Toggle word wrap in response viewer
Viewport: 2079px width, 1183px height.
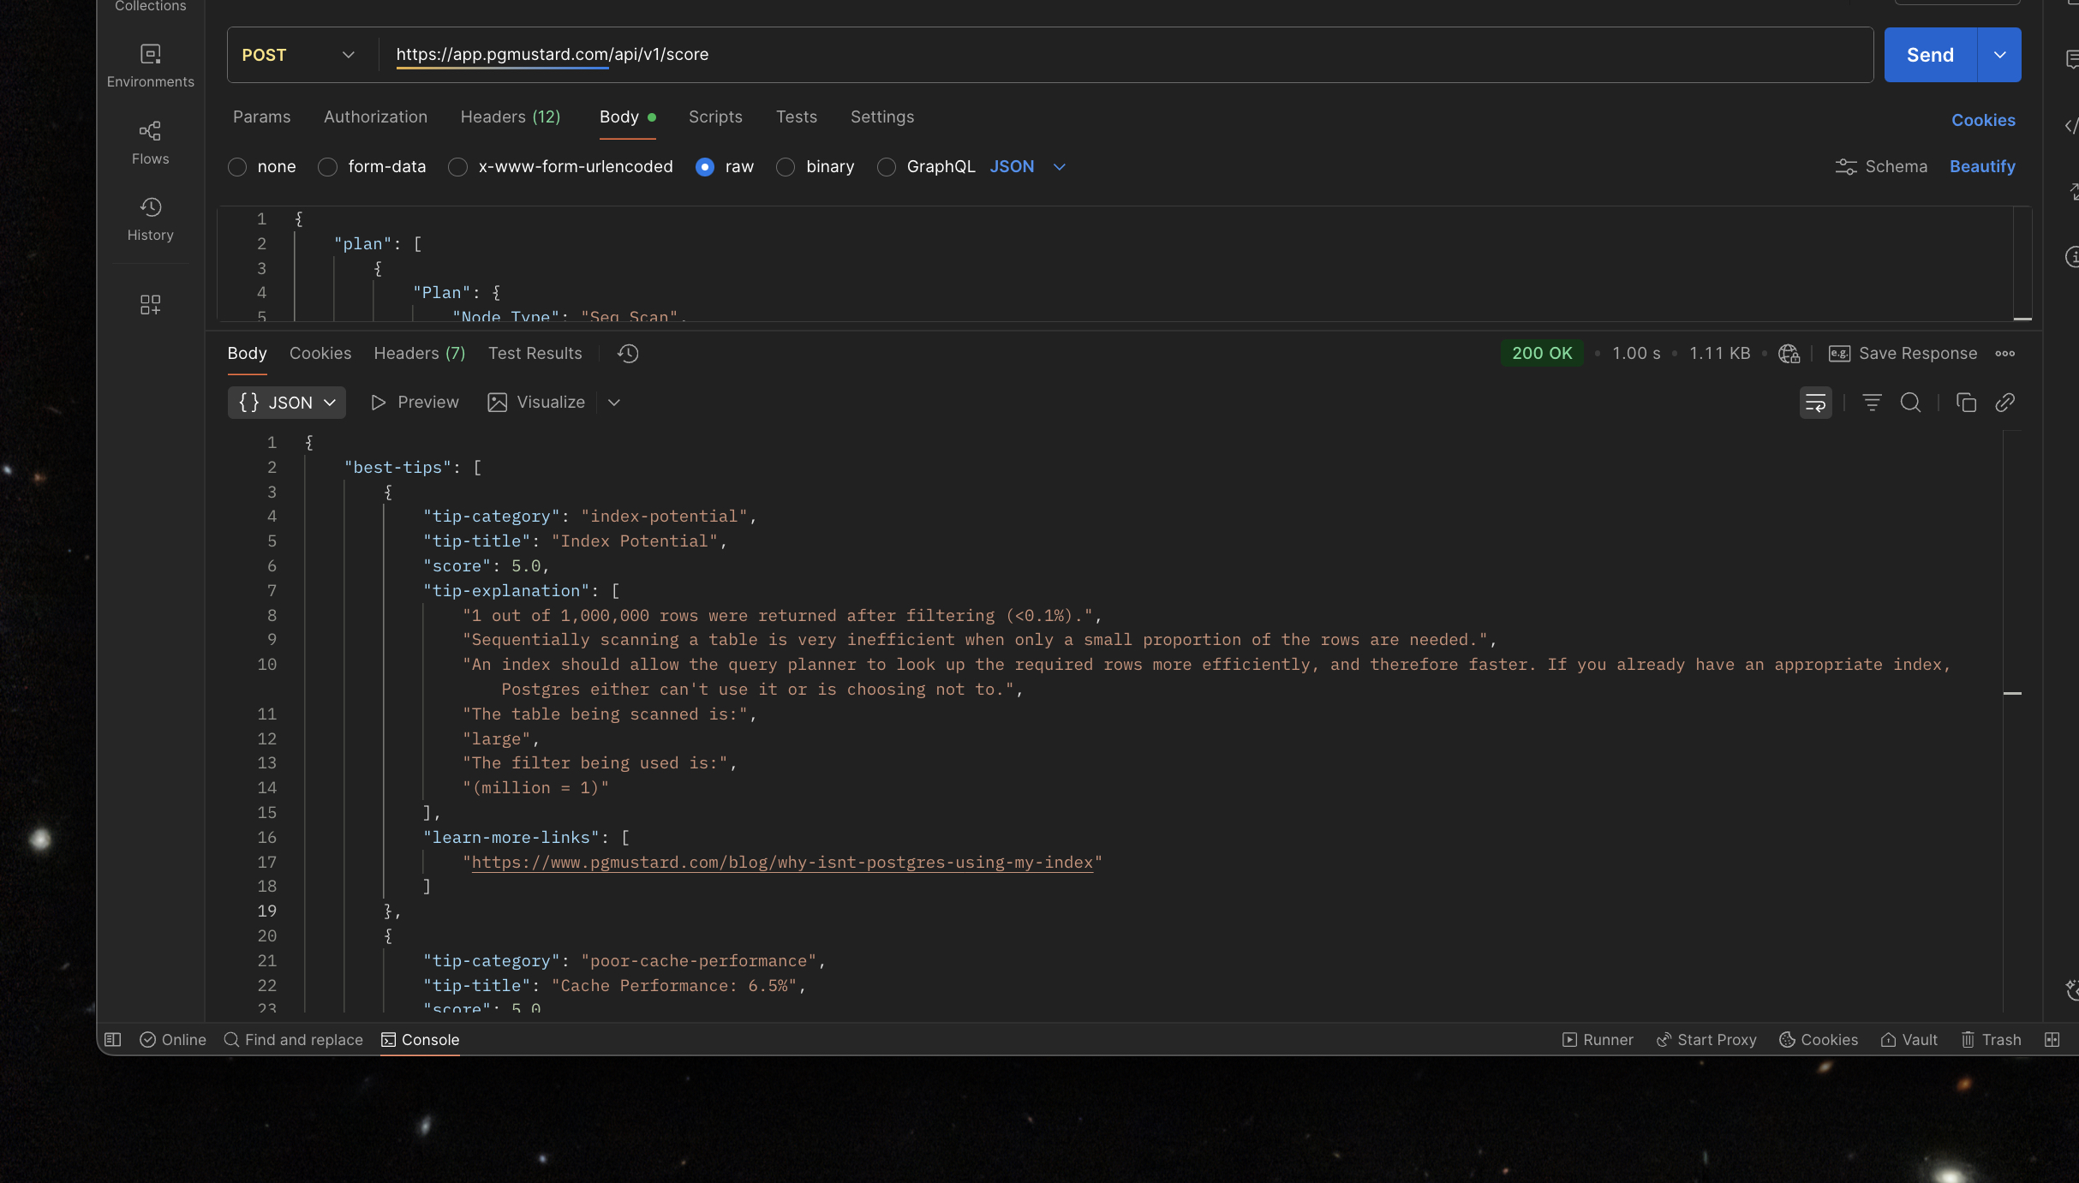tap(1815, 403)
